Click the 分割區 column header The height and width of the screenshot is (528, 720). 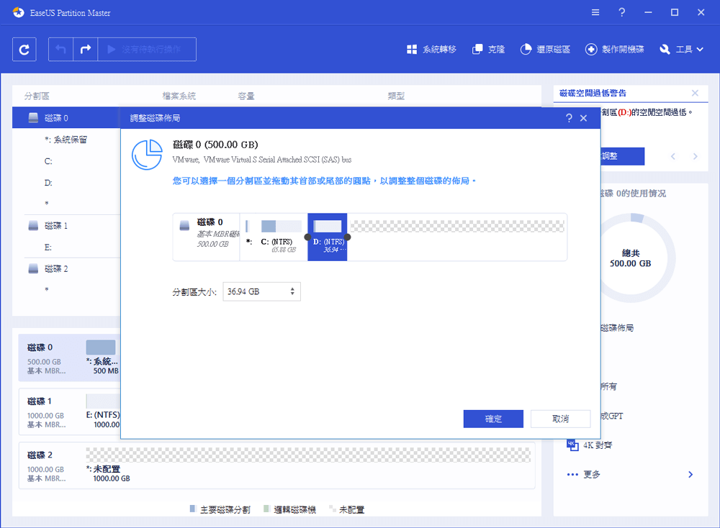[37, 96]
